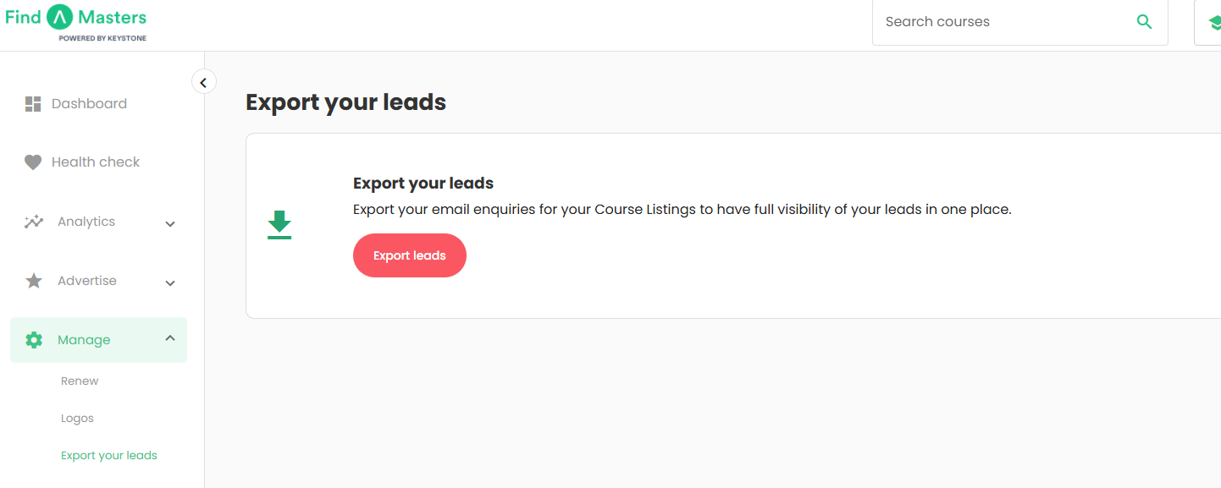
Task: Click the Manage gear icon
Action: [34, 340]
